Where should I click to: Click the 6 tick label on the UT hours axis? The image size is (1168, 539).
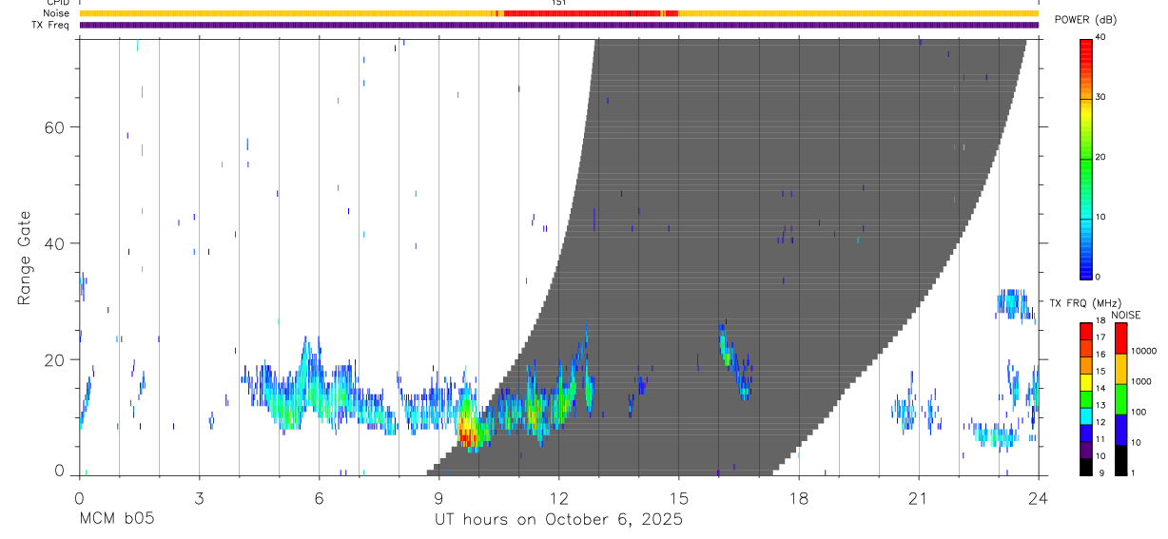click(319, 498)
